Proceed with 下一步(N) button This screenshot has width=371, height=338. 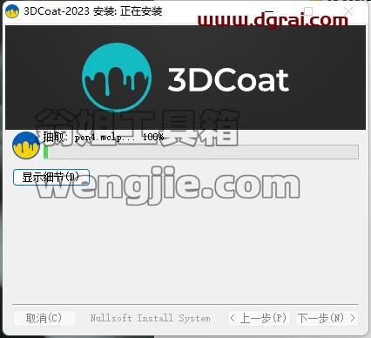[327, 318]
